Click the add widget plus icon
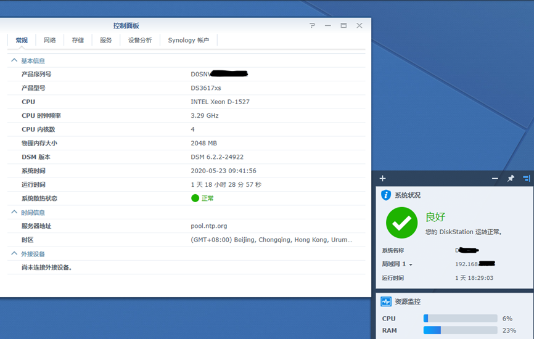Screen dimensions: 534x339 click(382, 179)
